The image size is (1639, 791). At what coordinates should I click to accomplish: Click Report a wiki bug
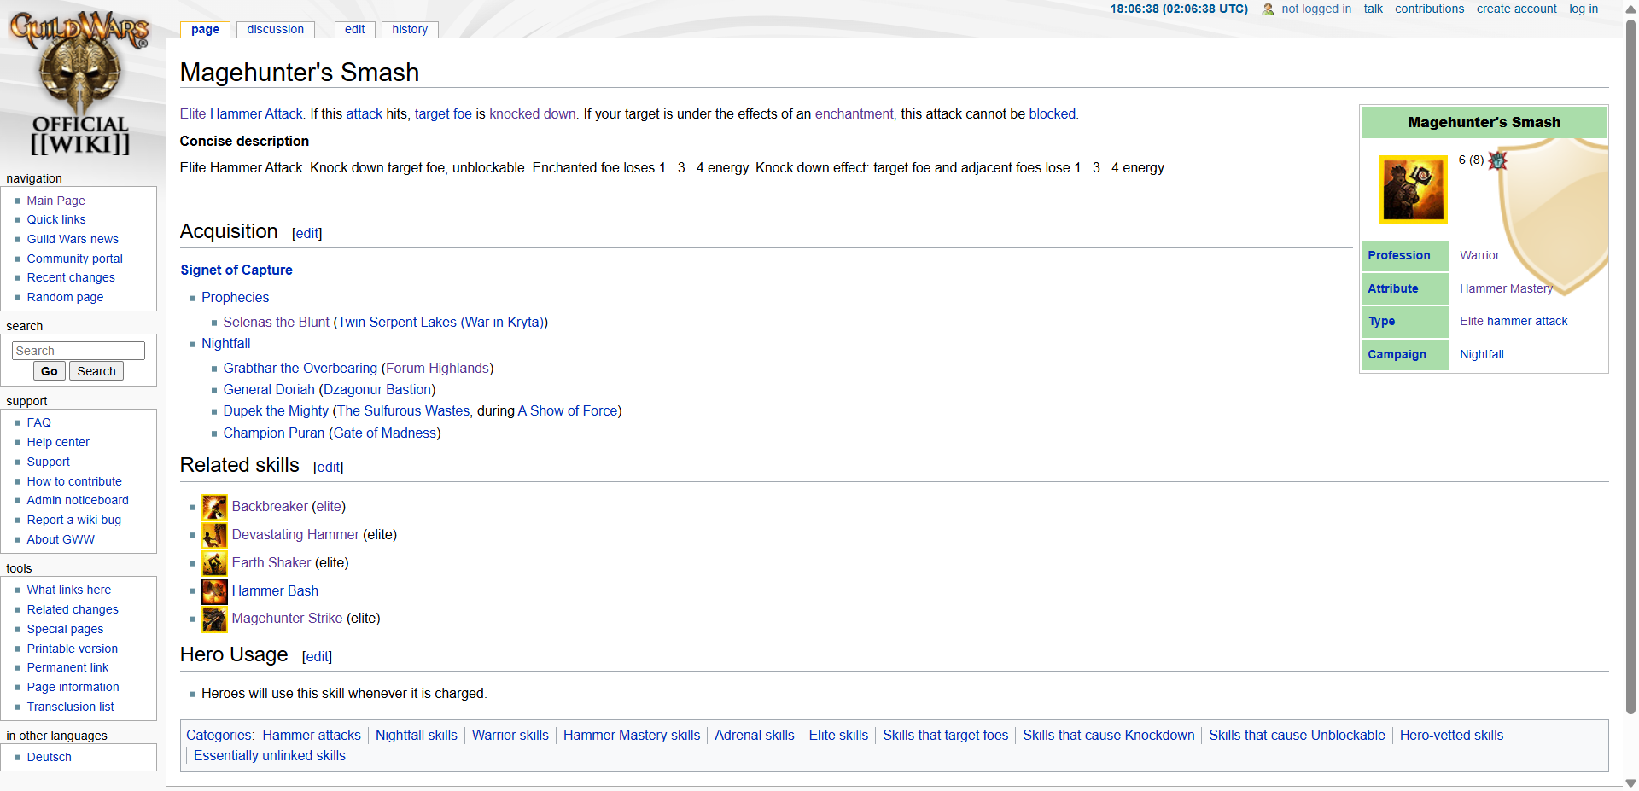tap(73, 520)
